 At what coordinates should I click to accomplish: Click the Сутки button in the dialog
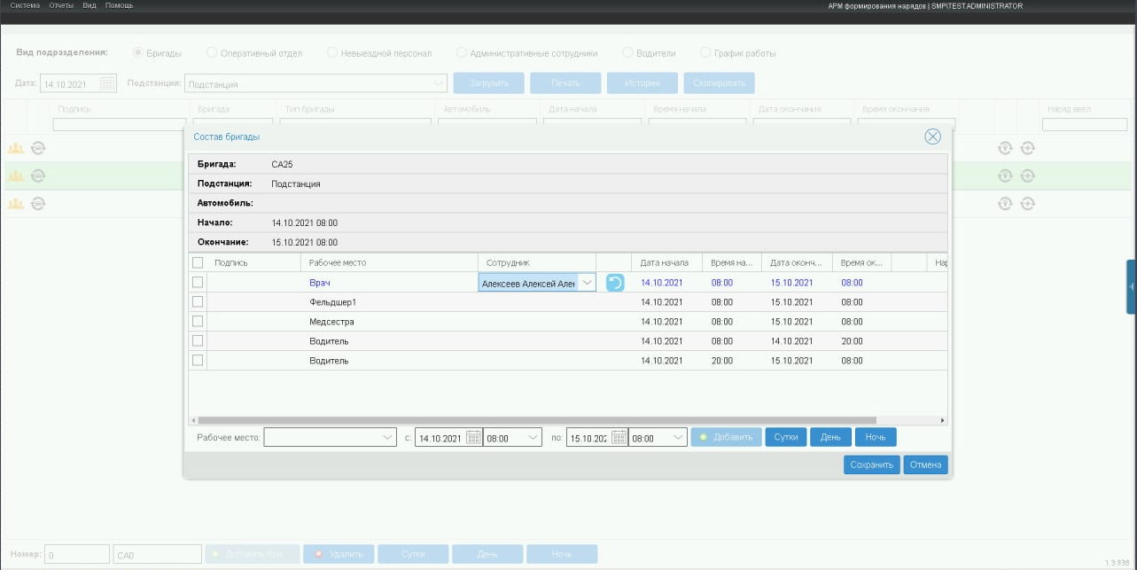pos(786,437)
